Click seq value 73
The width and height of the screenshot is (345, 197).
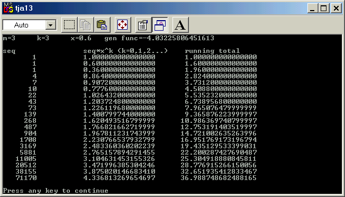(33, 108)
